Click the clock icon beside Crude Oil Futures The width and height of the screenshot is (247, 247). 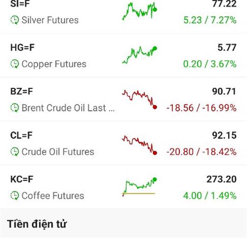coord(15,152)
